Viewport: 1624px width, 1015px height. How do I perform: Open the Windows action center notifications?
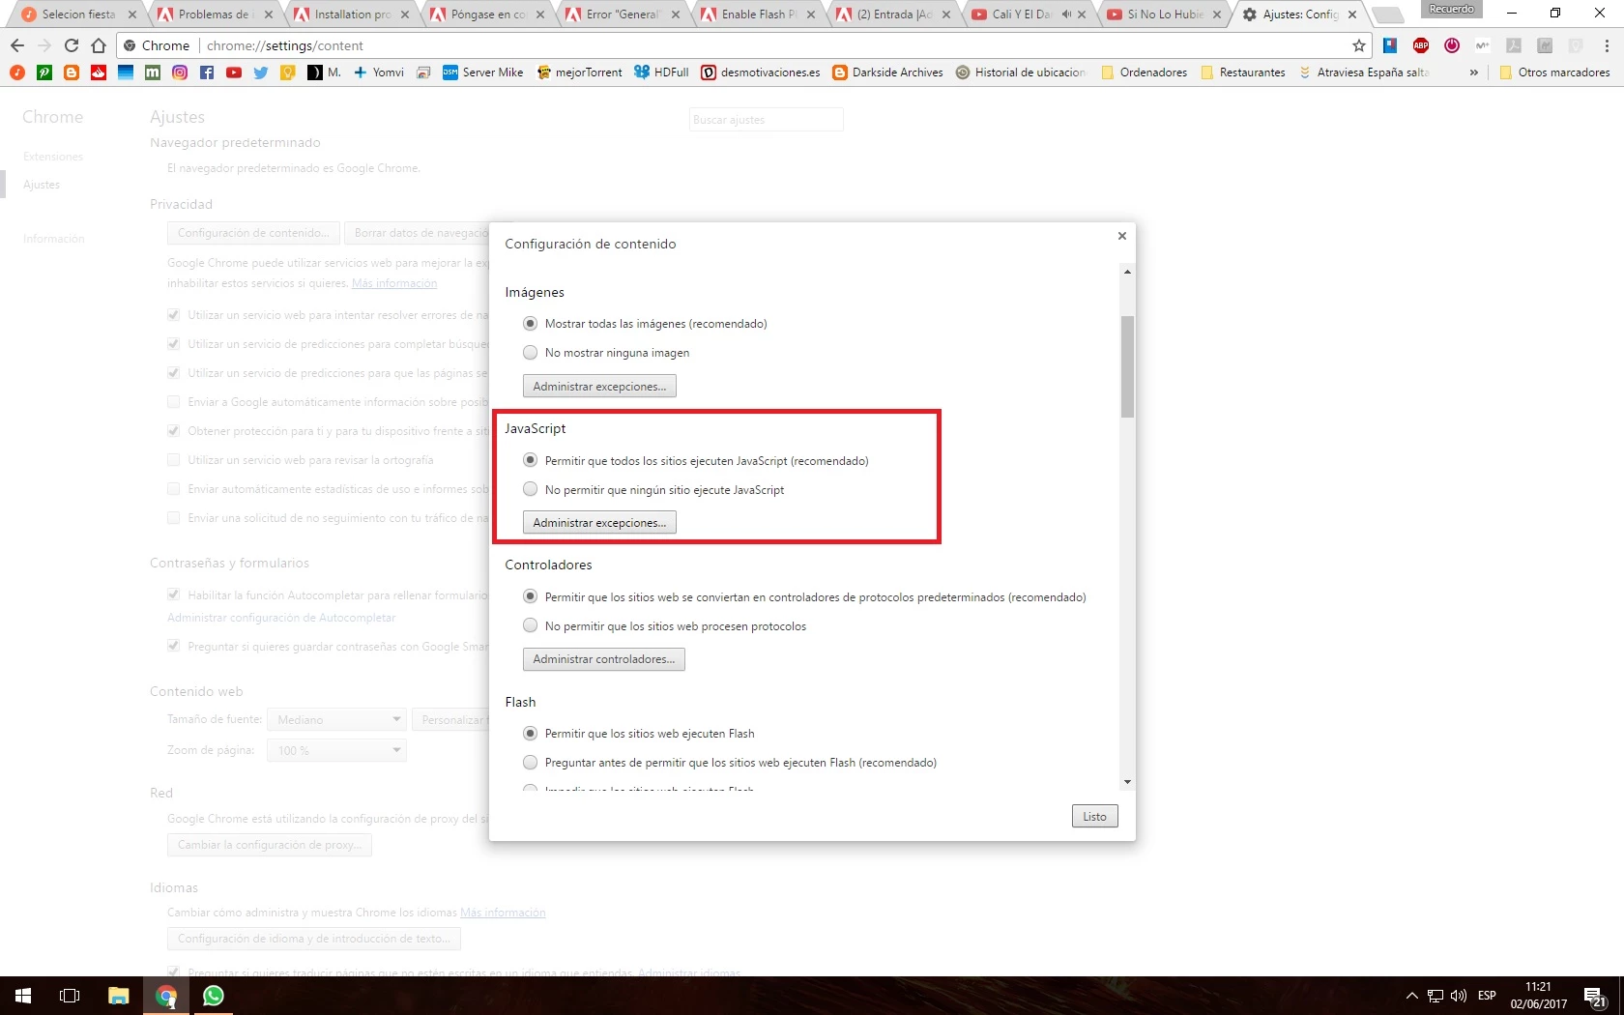tap(1595, 996)
